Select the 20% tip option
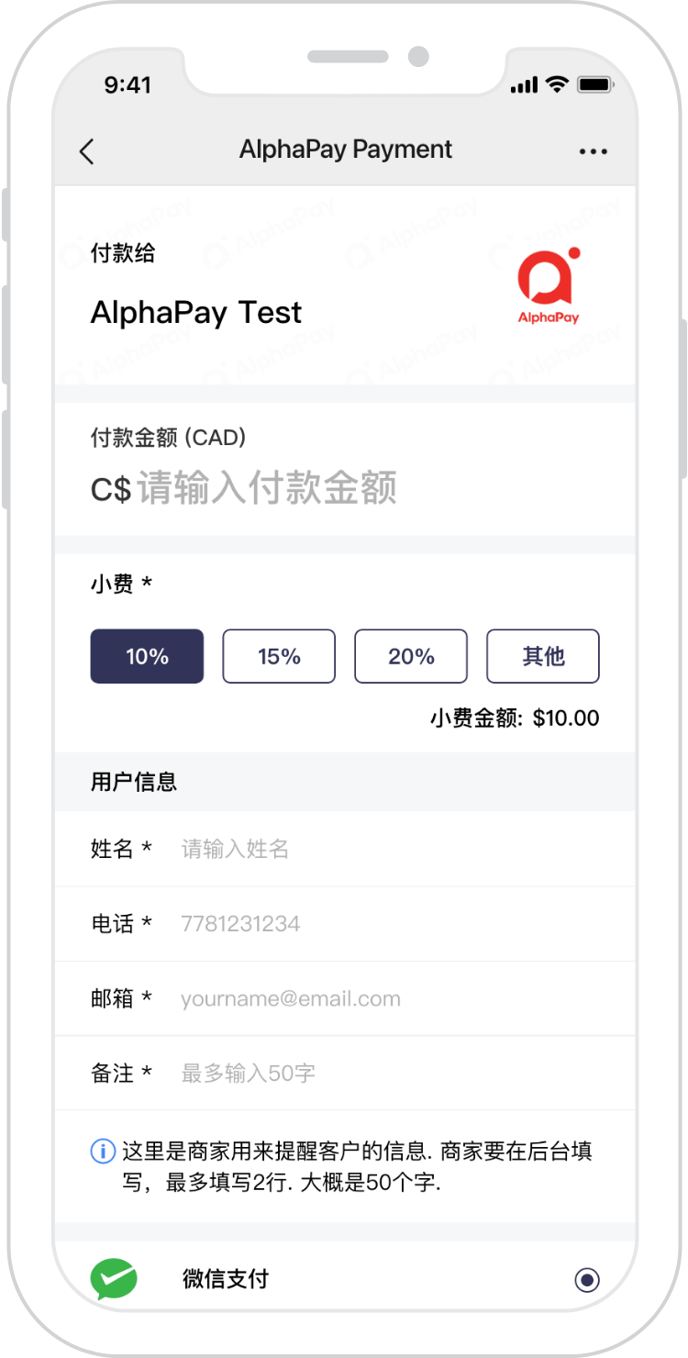 coord(410,656)
